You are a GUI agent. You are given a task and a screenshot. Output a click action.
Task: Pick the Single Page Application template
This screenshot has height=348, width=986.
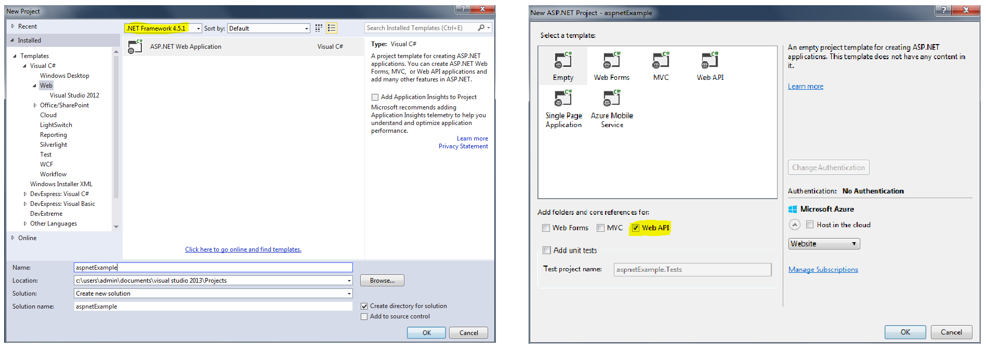tap(563, 109)
